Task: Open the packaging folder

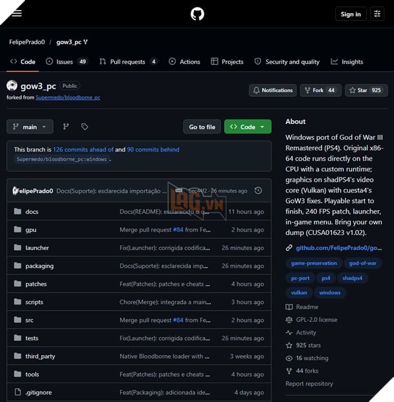Action: (x=39, y=266)
